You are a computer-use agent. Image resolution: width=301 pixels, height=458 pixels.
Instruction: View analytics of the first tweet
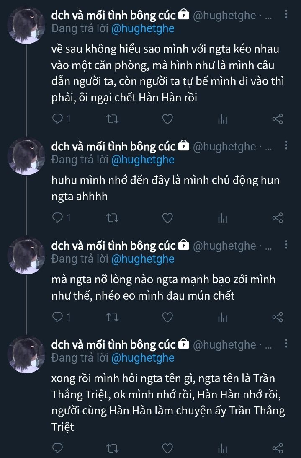pos(222,119)
